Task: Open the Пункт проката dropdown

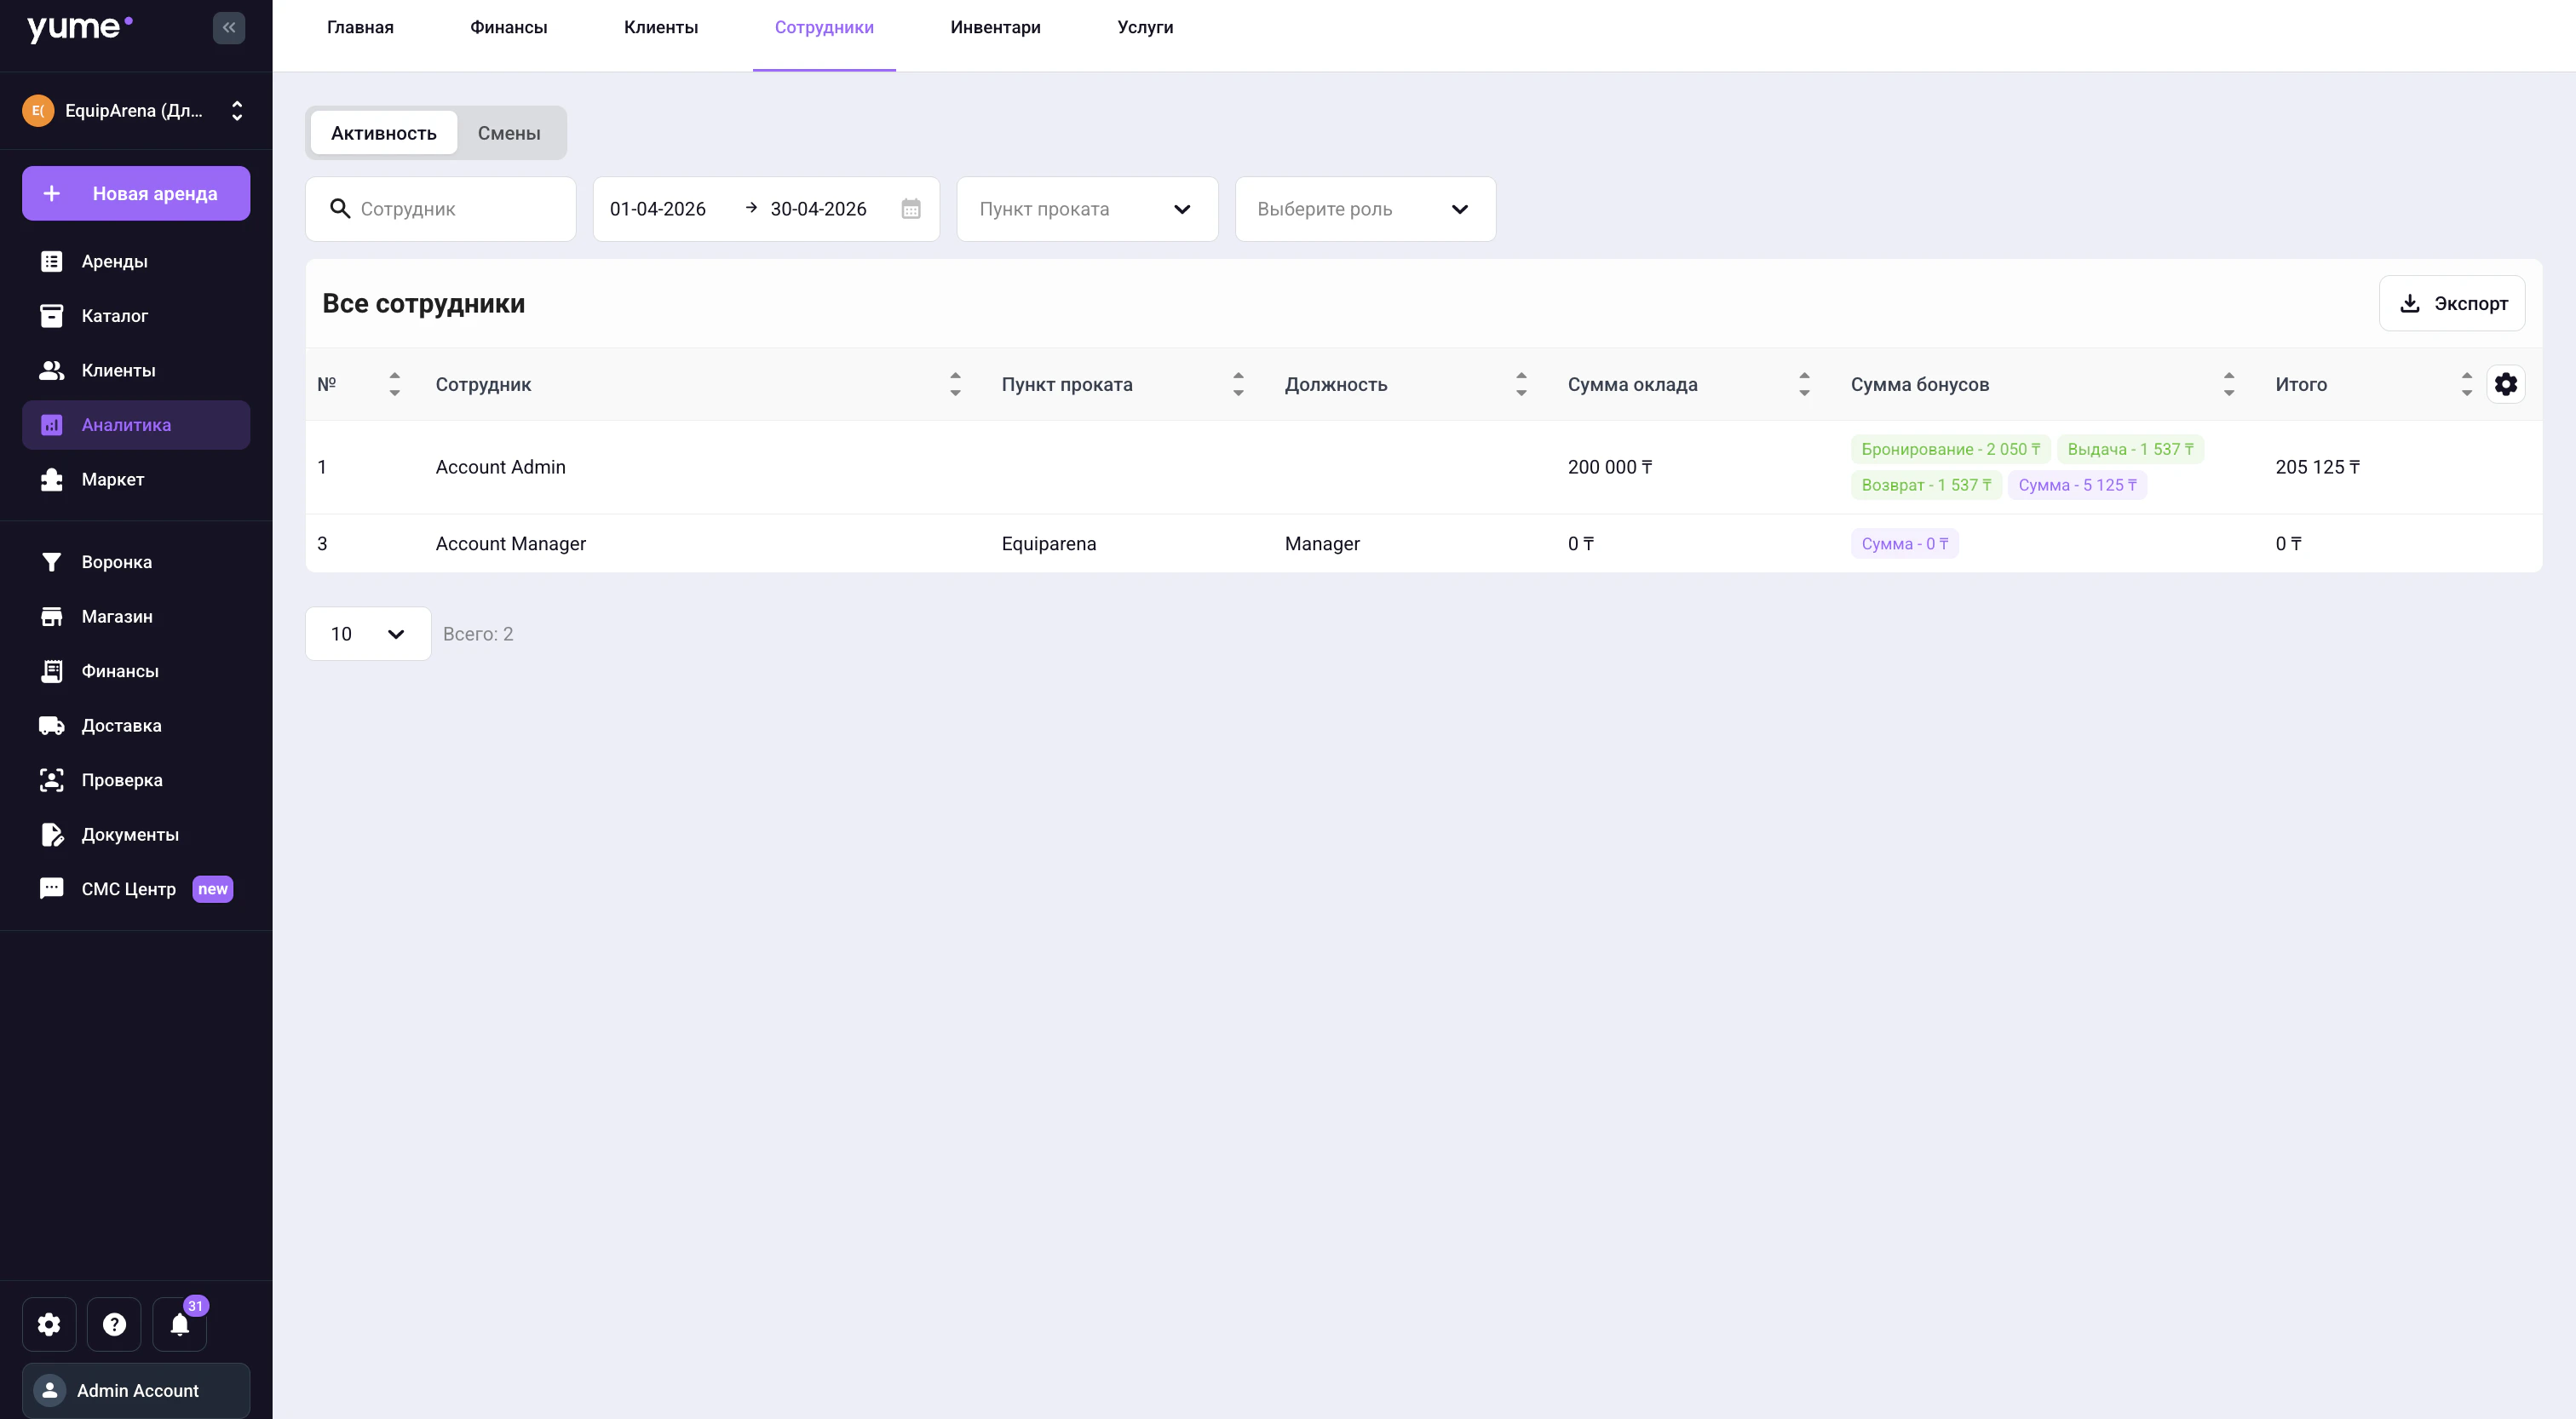Action: (1087, 209)
